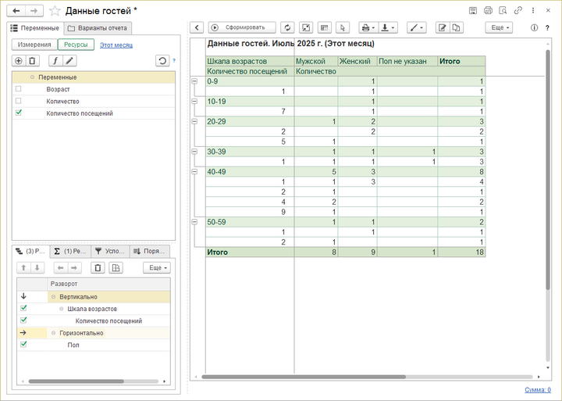
Task: Click the Этот месяц period link
Action: 116,45
